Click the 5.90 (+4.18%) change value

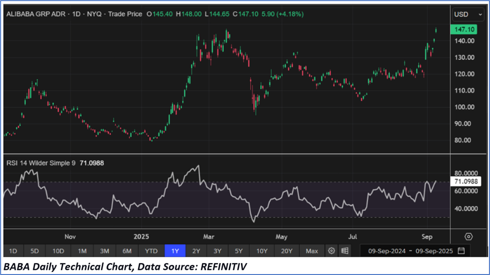pos(282,14)
